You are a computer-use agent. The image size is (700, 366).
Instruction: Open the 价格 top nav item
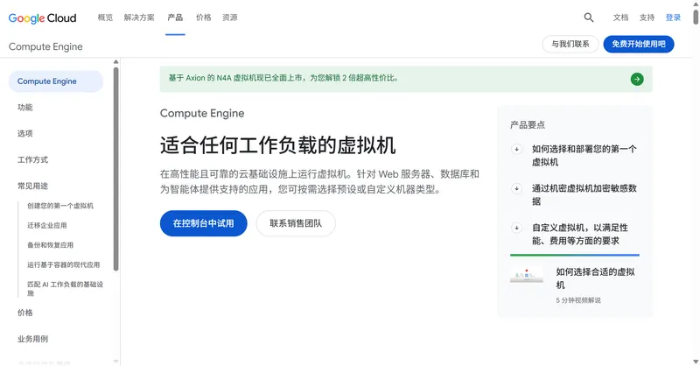(204, 18)
